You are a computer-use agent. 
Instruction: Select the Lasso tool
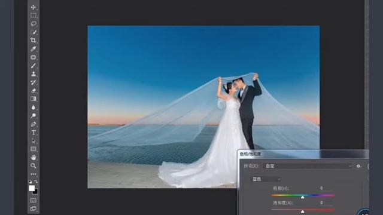tap(34, 24)
